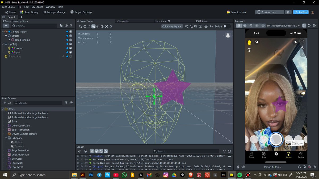Uncheck the Camera Object checkbox

[71, 32]
